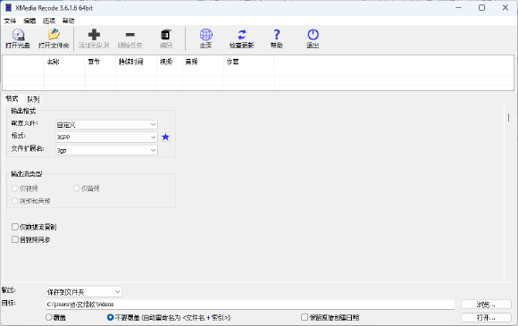Click the Duration (持续时间) column header

137,62
